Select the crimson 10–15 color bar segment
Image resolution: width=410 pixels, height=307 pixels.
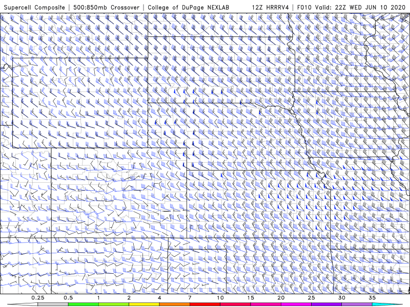click(x=235, y=304)
